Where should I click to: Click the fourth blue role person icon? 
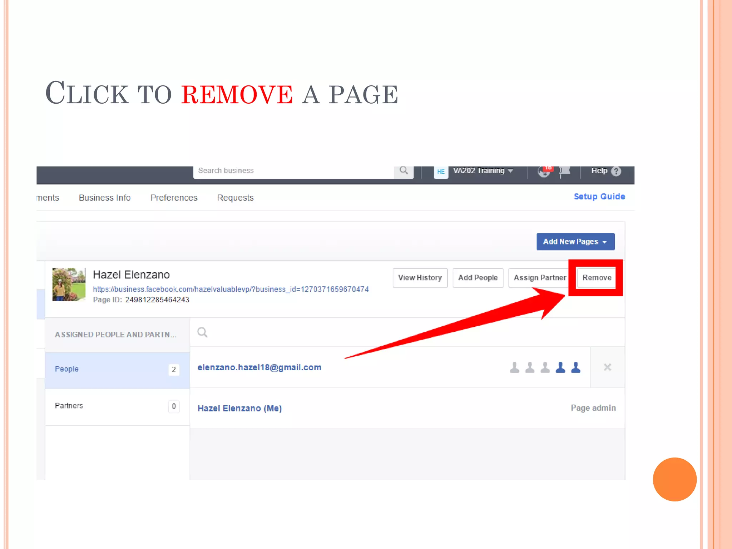tap(560, 367)
